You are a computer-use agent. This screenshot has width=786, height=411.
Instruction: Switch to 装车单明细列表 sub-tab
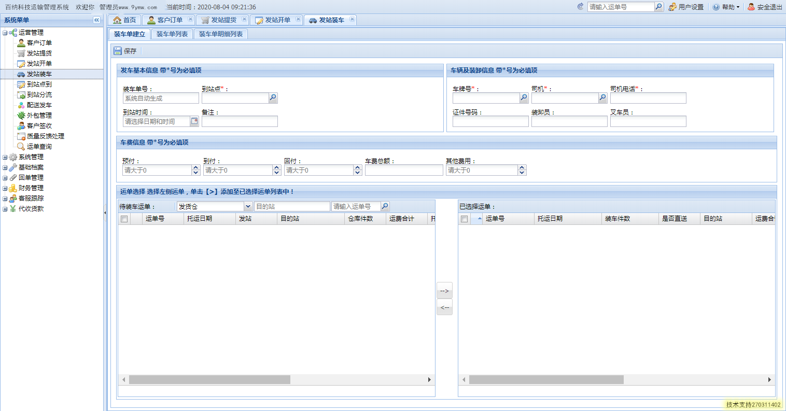tap(221, 34)
